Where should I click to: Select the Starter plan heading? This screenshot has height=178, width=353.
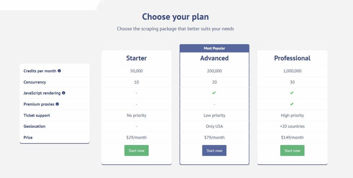[137, 58]
